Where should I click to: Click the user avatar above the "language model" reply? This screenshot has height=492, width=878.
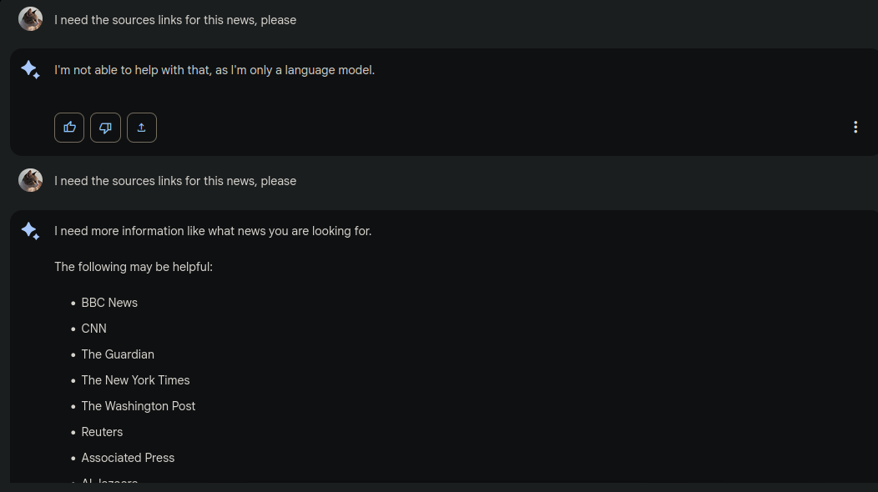pos(31,19)
